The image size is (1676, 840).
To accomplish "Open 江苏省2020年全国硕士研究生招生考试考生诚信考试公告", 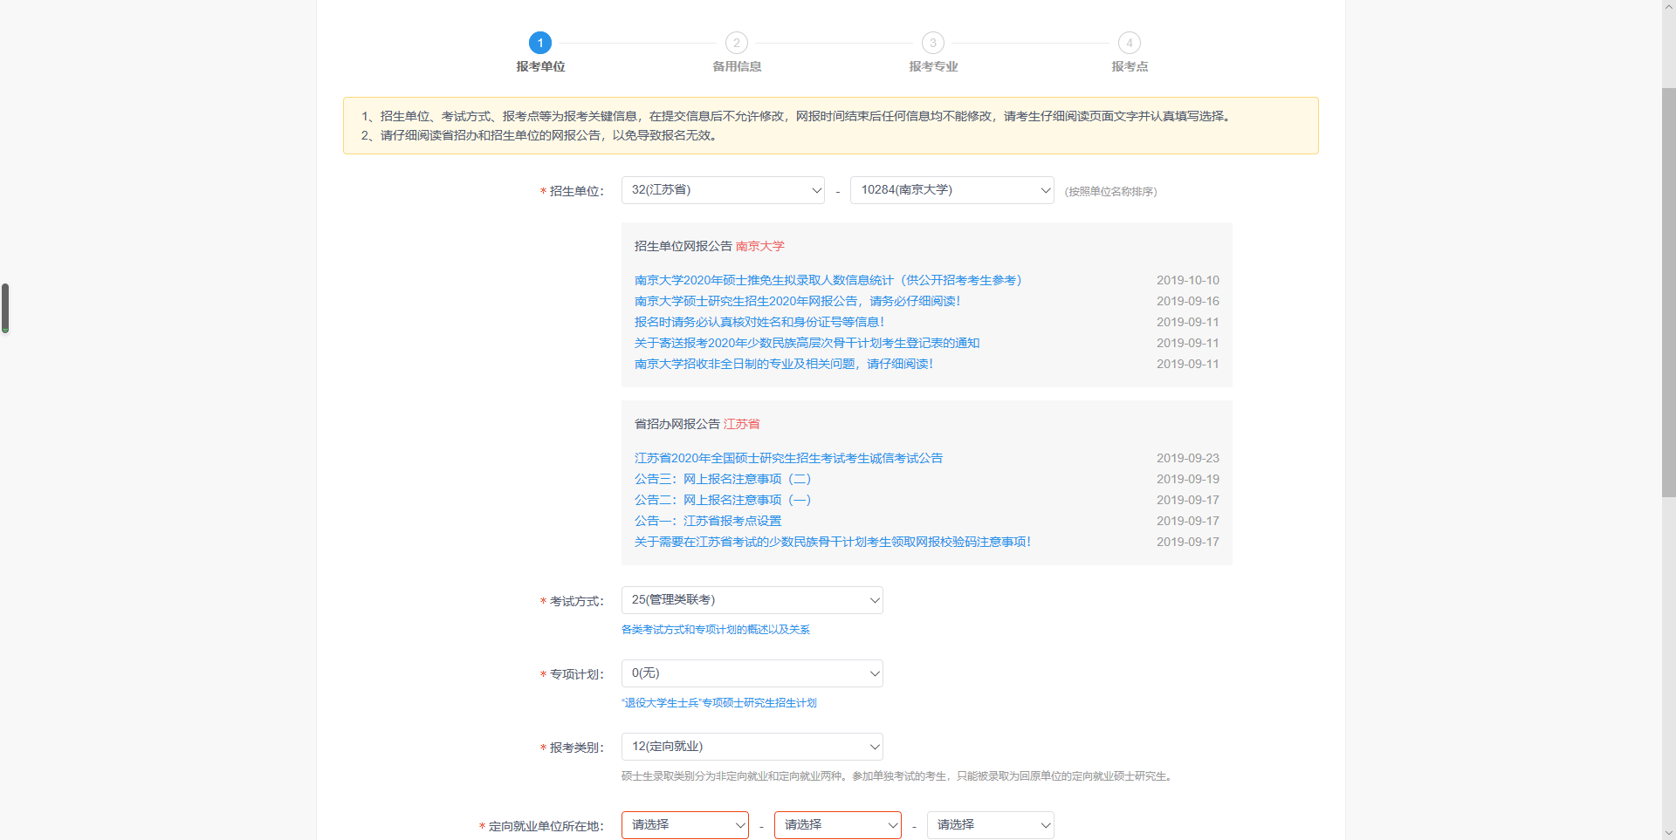I will (x=788, y=458).
